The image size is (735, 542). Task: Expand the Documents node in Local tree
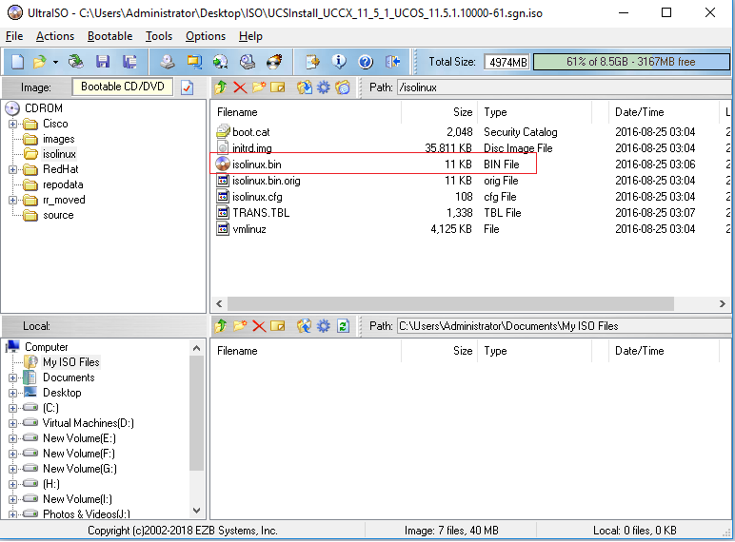pos(12,377)
